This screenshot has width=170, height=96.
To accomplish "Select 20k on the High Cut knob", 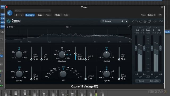I will coord(113,57).
